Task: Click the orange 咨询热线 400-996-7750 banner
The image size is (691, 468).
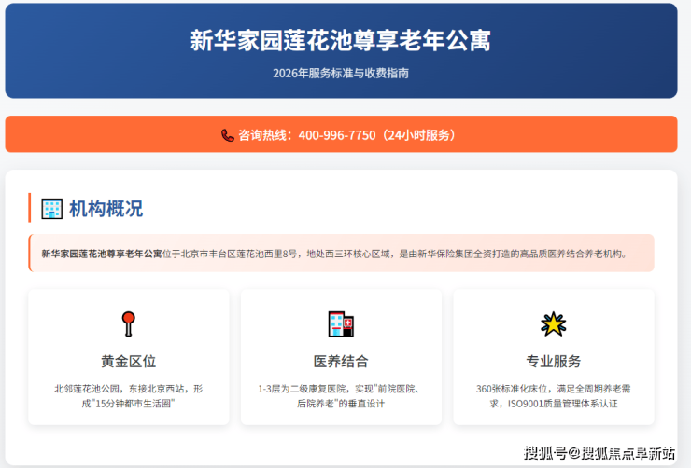Action: pyautogui.click(x=341, y=134)
